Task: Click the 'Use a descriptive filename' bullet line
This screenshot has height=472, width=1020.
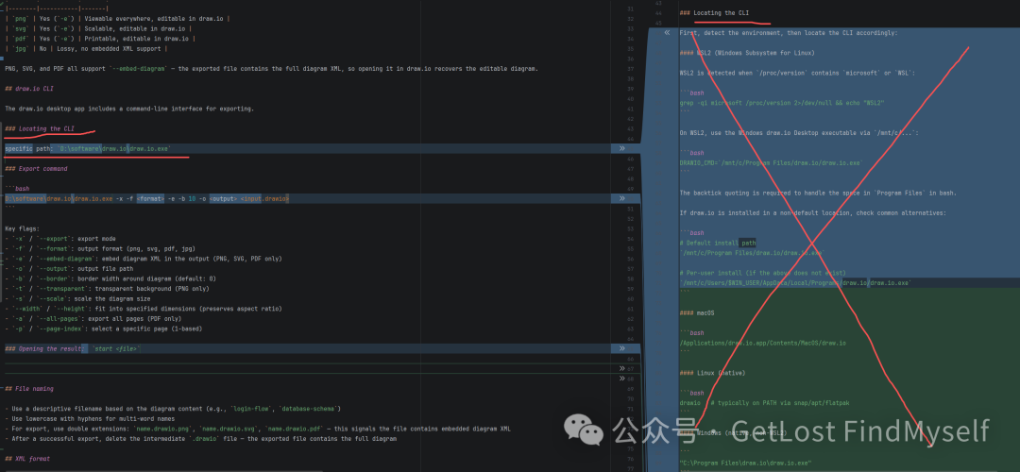Action: pyautogui.click(x=173, y=409)
